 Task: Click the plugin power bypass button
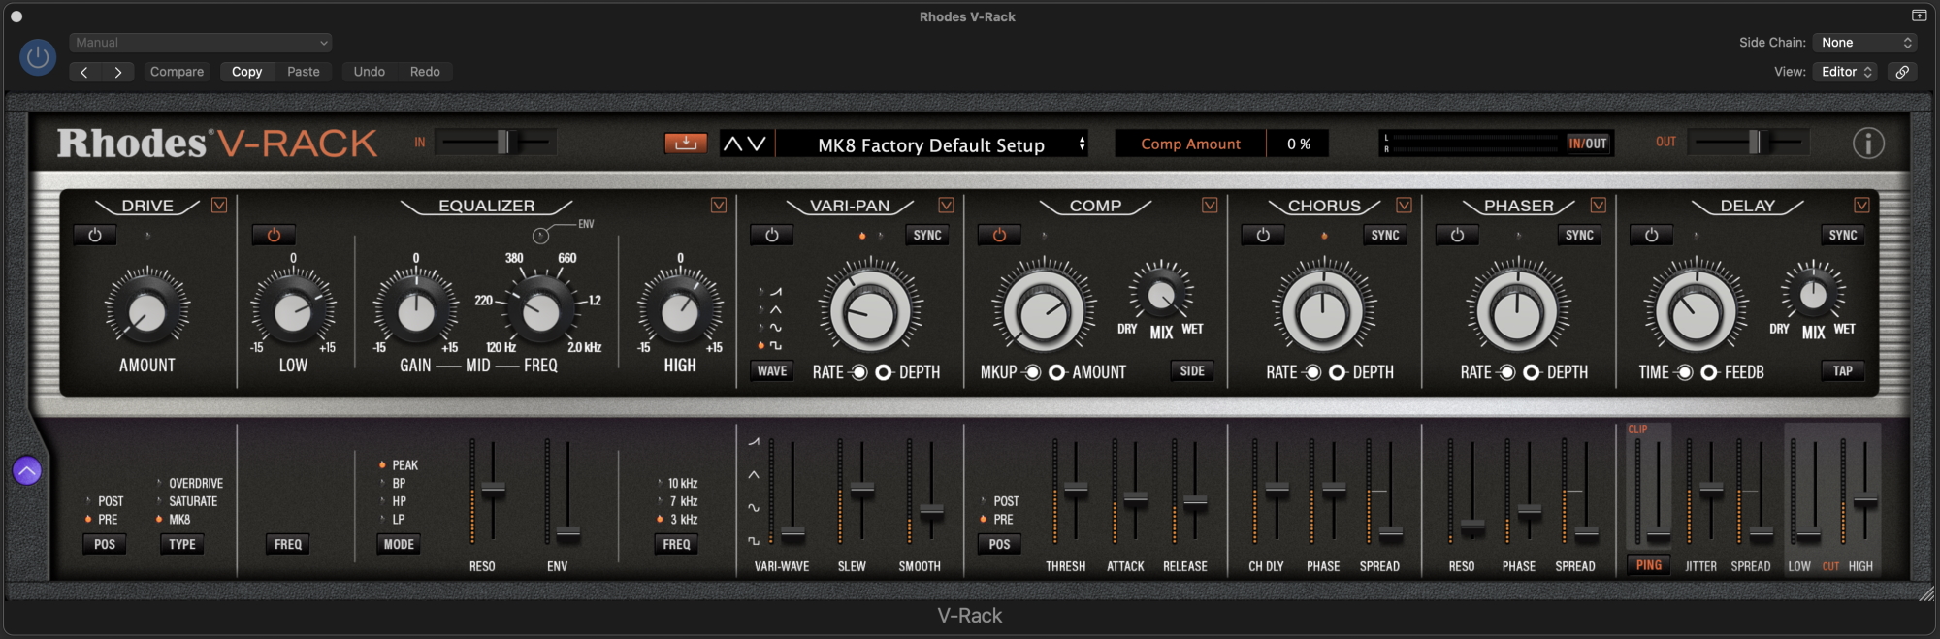pyautogui.click(x=38, y=57)
